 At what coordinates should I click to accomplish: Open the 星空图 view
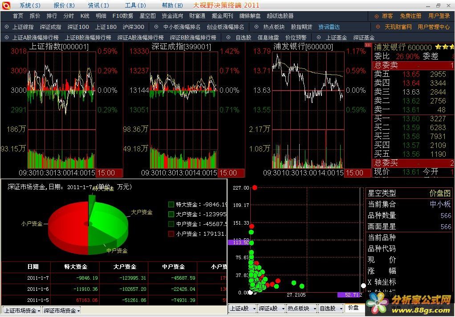point(147,16)
